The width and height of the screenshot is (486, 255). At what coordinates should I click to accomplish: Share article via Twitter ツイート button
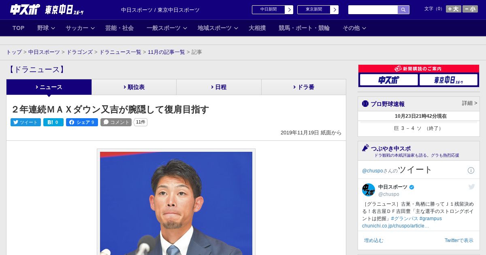[x=26, y=122]
